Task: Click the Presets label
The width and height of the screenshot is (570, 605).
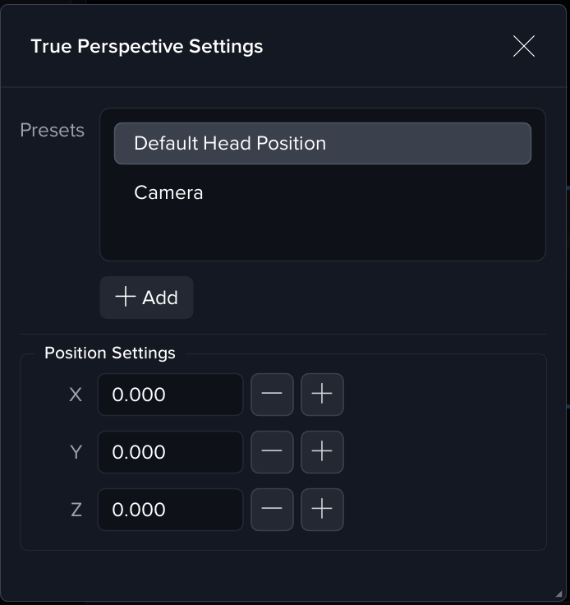Action: 53,131
